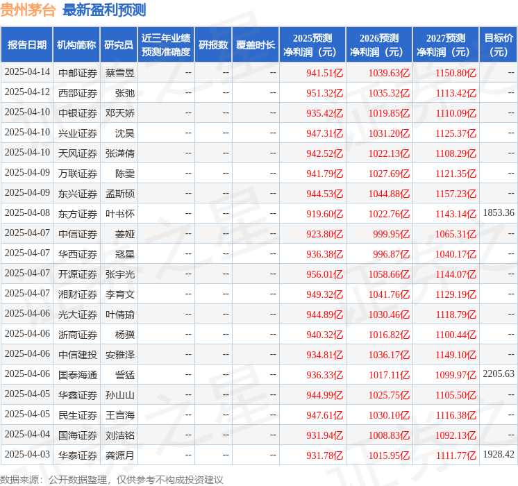
Task: Click analyst 蔡雪昱
Action: pyautogui.click(x=120, y=73)
